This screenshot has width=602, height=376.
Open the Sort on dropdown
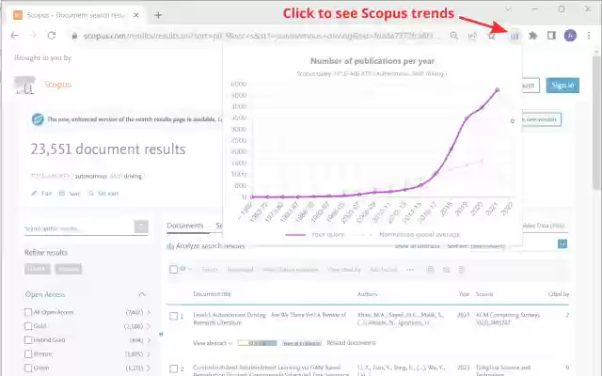(x=487, y=246)
